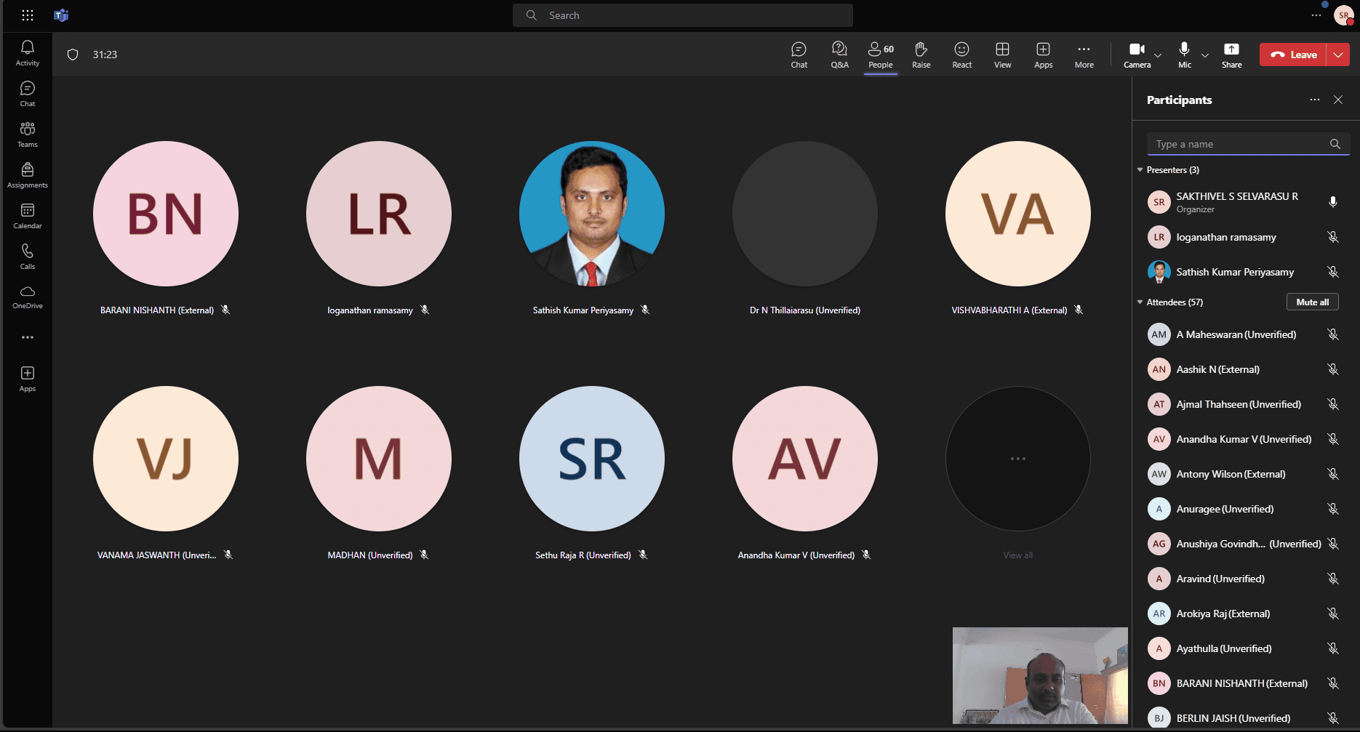Toggle the Mic mute state

pyautogui.click(x=1184, y=55)
